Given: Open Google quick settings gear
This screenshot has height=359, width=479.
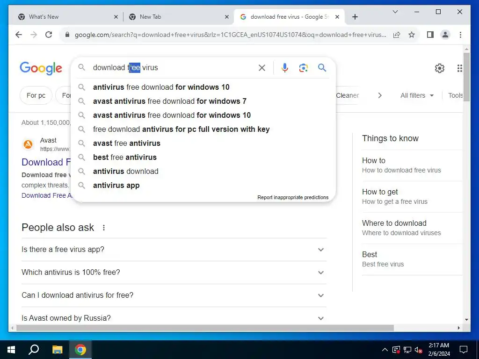Looking at the screenshot, I should 440,68.
